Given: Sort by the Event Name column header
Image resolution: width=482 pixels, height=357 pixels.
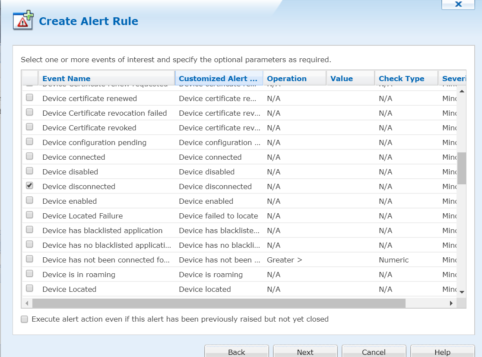Looking at the screenshot, I should coord(67,79).
